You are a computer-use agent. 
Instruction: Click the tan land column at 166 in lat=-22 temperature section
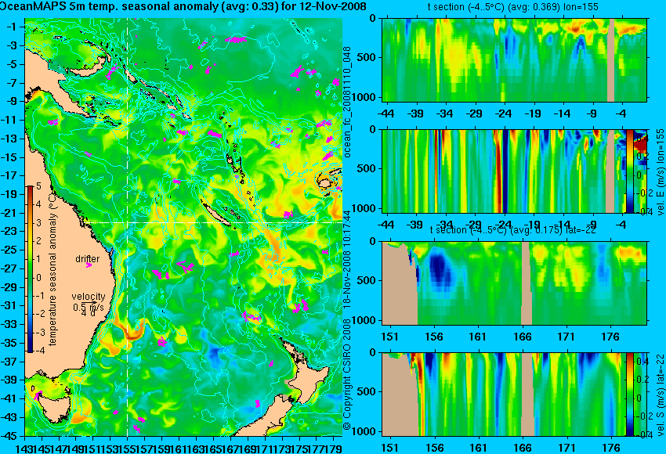point(527,283)
